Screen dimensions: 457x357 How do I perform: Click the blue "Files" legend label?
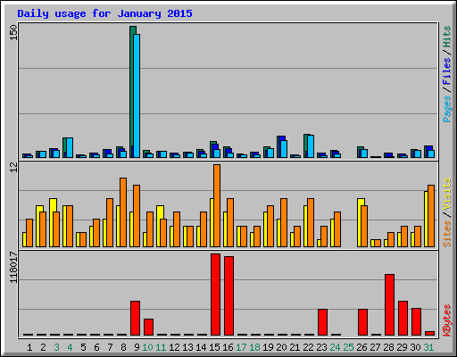pyautogui.click(x=447, y=71)
